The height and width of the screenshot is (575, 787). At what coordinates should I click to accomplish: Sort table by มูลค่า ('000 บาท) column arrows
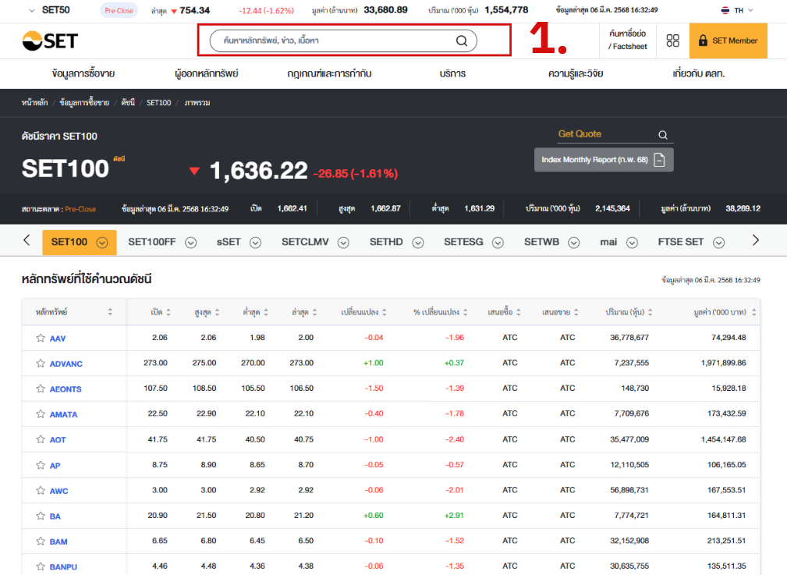(x=753, y=312)
